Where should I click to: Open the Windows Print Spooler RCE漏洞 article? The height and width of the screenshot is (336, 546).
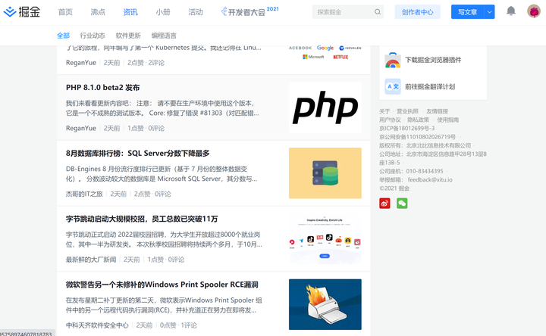pos(162,285)
